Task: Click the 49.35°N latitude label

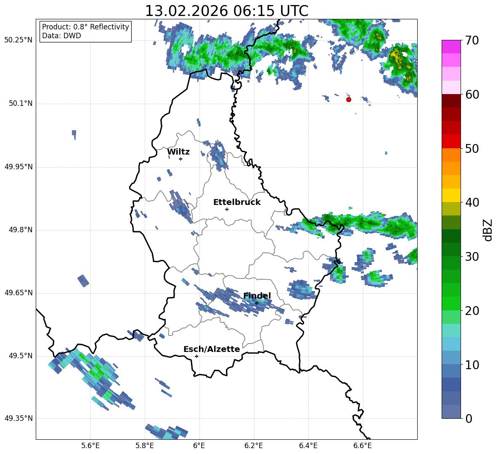Action: (x=19, y=418)
